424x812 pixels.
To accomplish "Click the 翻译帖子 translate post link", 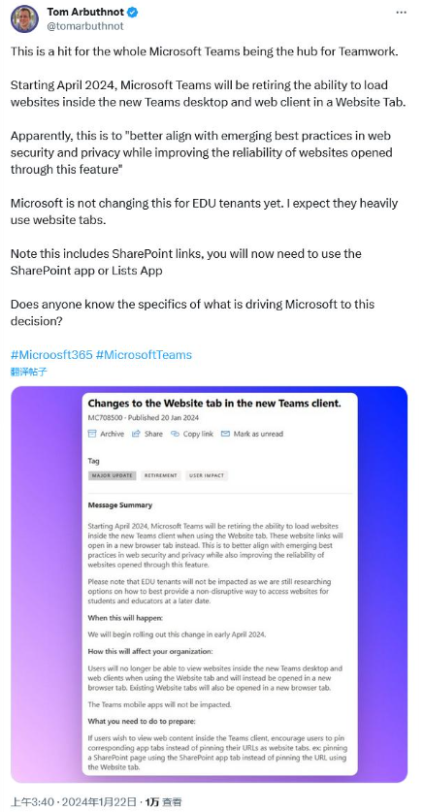I will tap(29, 372).
